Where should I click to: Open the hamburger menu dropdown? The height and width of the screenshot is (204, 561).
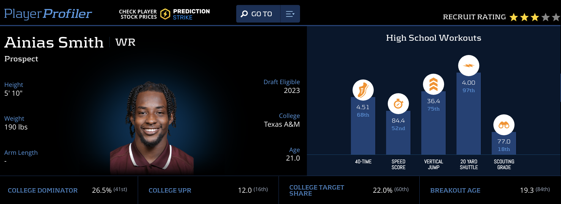(290, 14)
